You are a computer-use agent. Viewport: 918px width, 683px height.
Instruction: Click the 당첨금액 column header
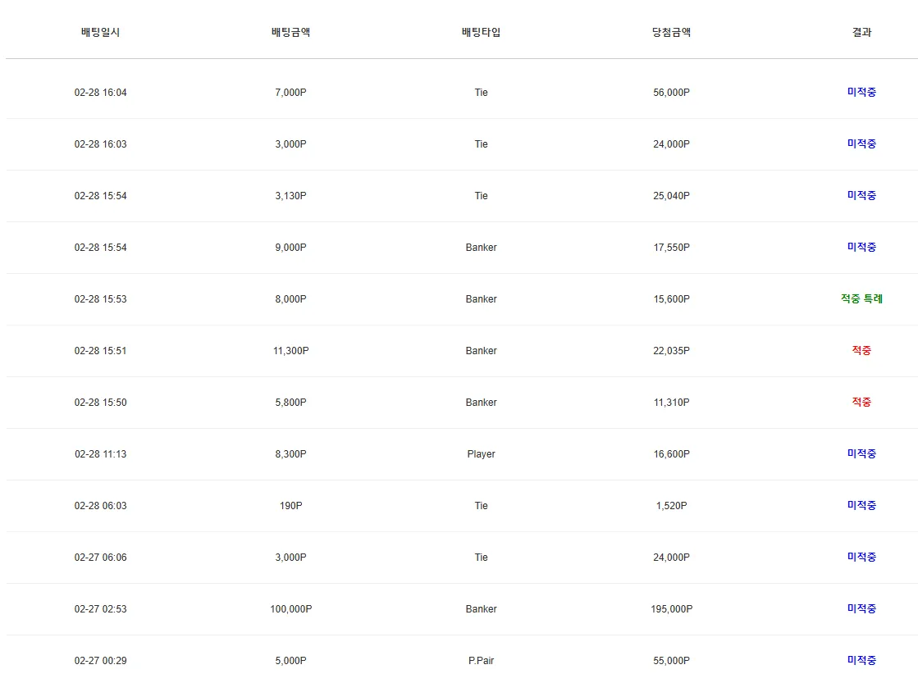click(671, 32)
